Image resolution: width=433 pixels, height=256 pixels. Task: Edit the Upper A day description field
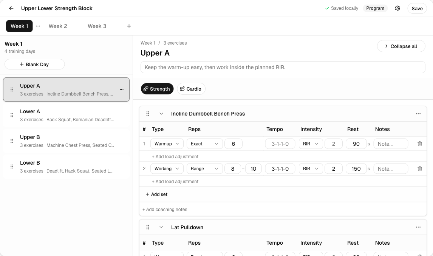pos(283,67)
